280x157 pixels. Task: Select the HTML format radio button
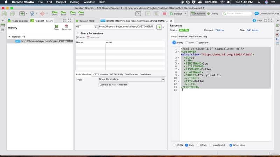point(198,145)
